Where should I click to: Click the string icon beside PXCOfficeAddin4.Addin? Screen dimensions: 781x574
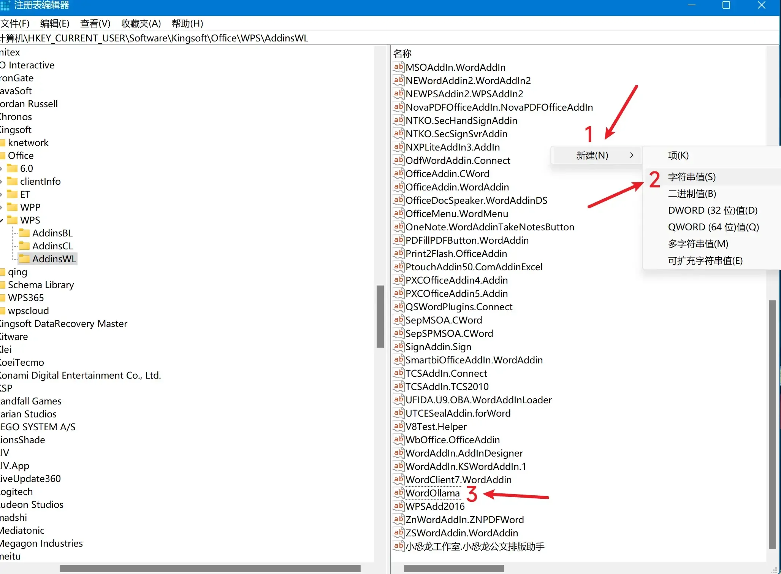[398, 280]
